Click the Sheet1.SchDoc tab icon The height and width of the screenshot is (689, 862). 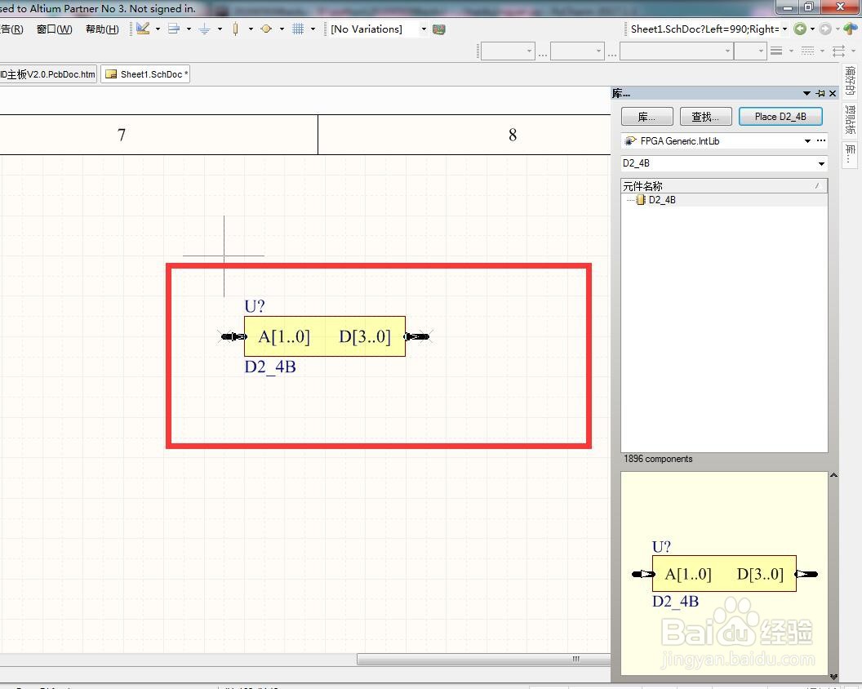(111, 74)
